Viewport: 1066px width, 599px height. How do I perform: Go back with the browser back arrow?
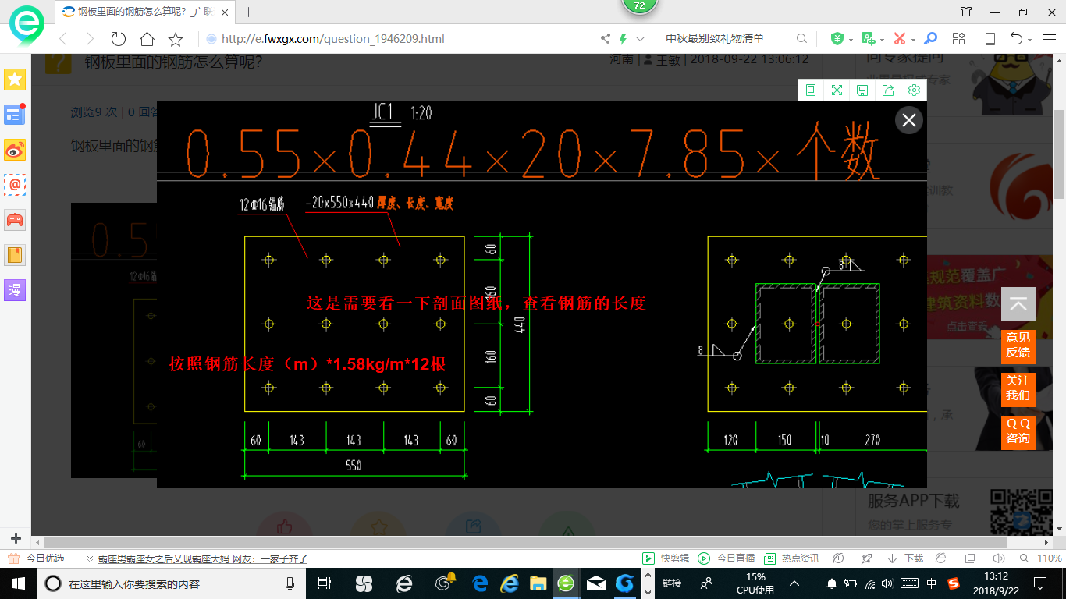click(x=63, y=39)
